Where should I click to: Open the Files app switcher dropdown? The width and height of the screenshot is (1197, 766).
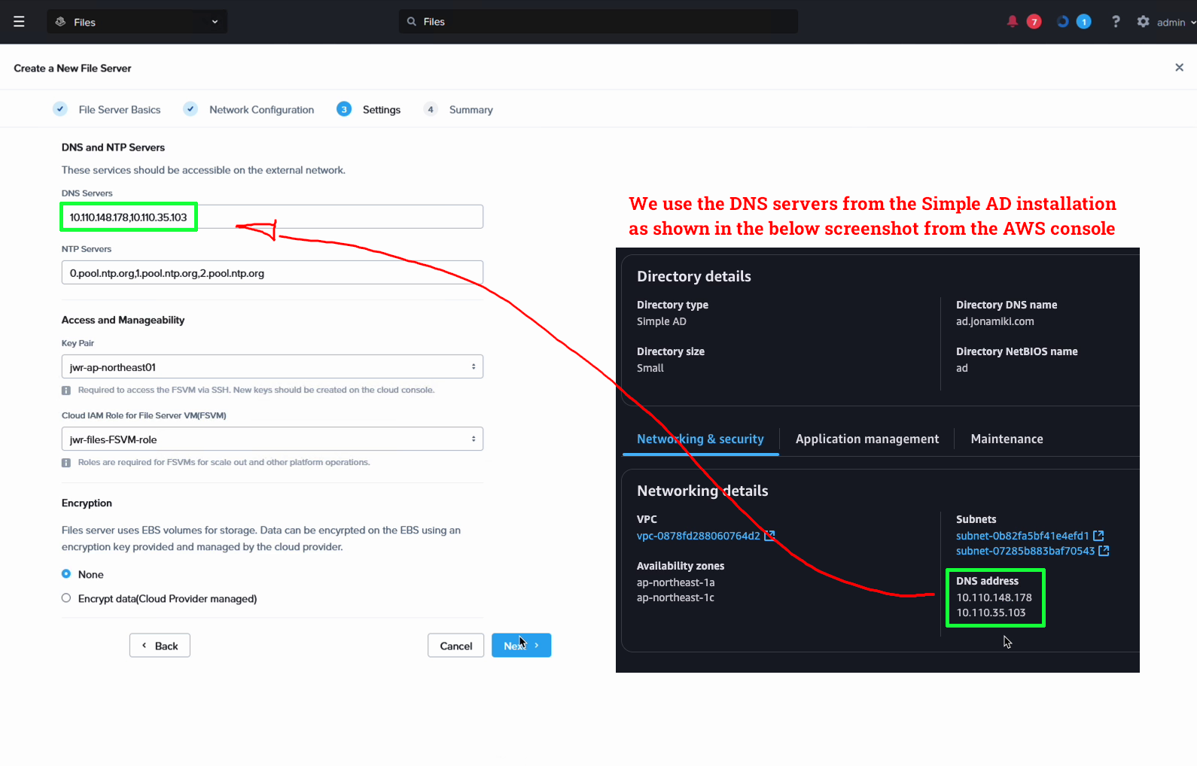[137, 22]
